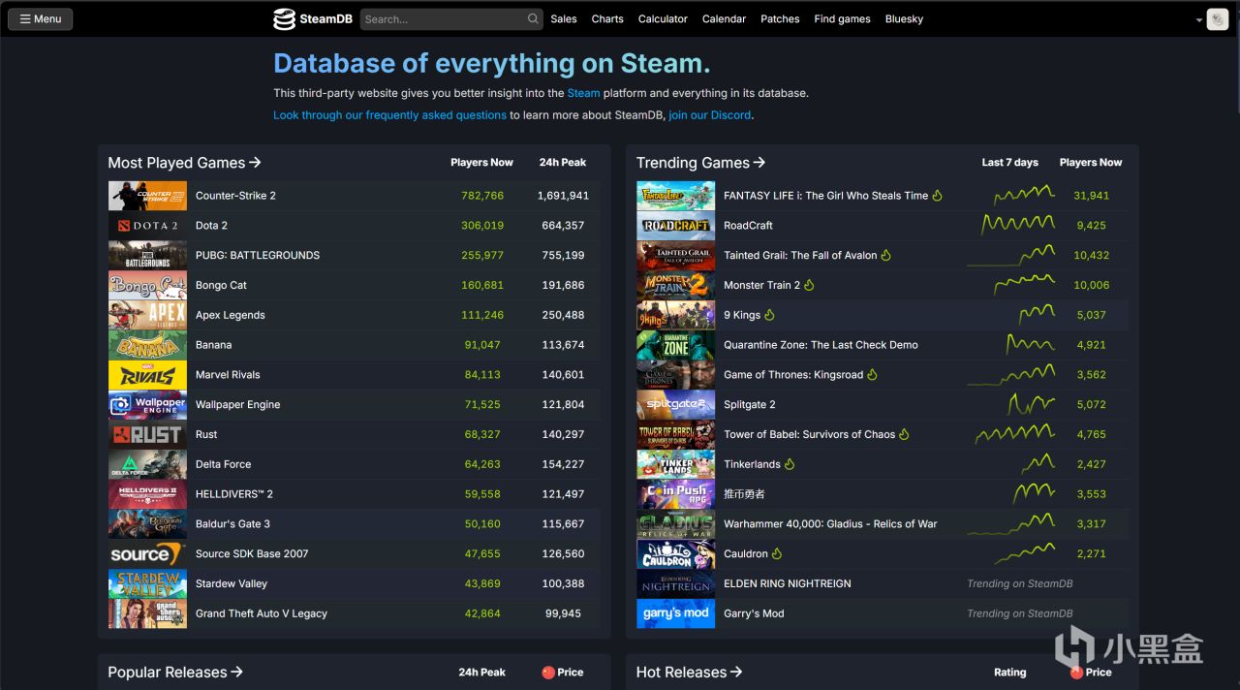Image resolution: width=1240 pixels, height=690 pixels.
Task: Open Most Played Games heading link
Action: tap(184, 163)
